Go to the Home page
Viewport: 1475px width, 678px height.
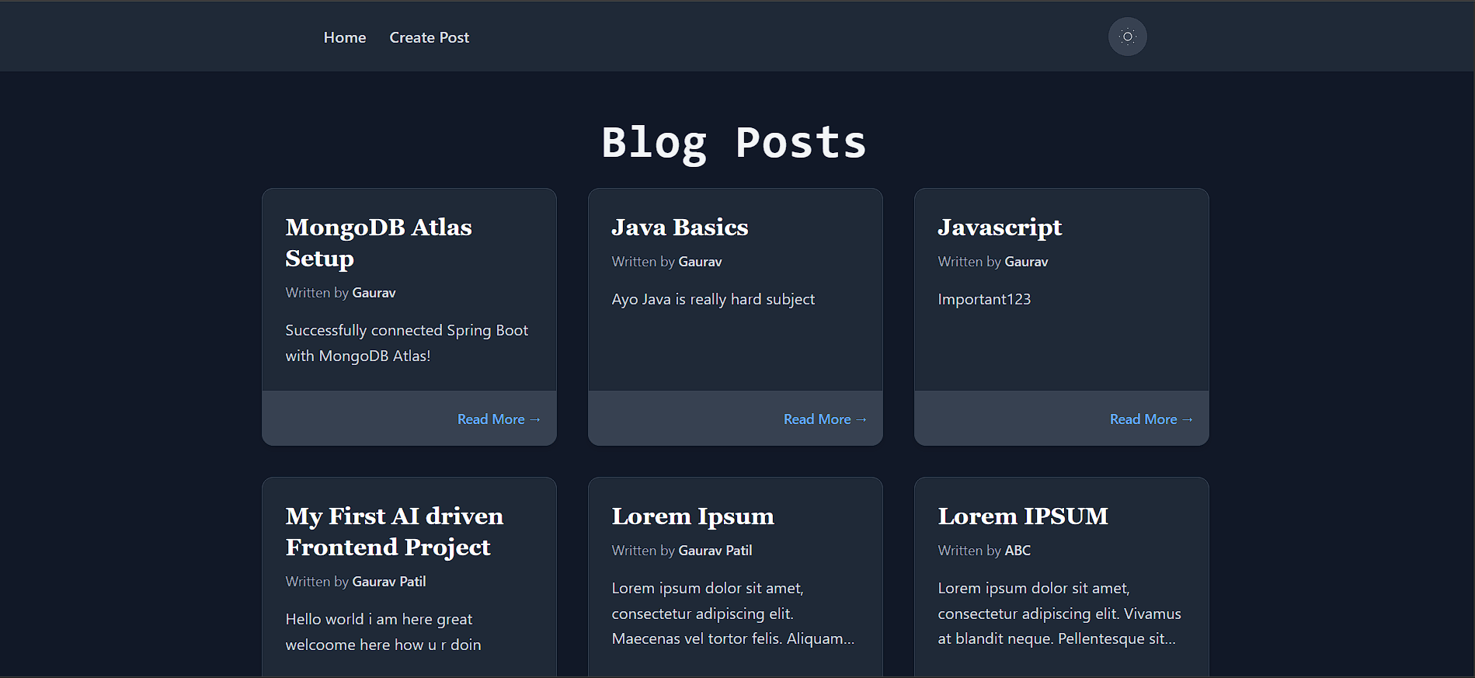(x=344, y=37)
